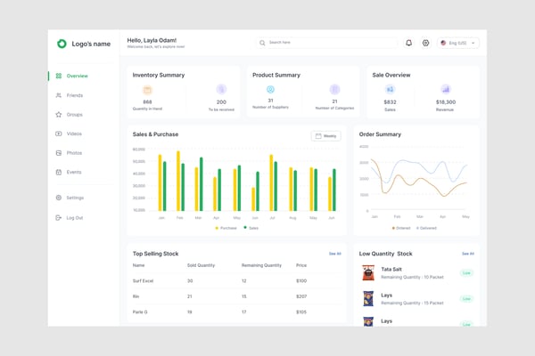The width and height of the screenshot is (535, 356).
Task: Click the To be received icon
Action: pos(221,89)
